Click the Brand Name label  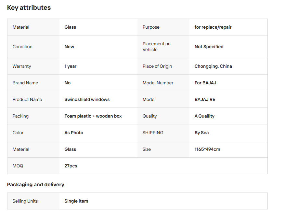click(x=25, y=83)
